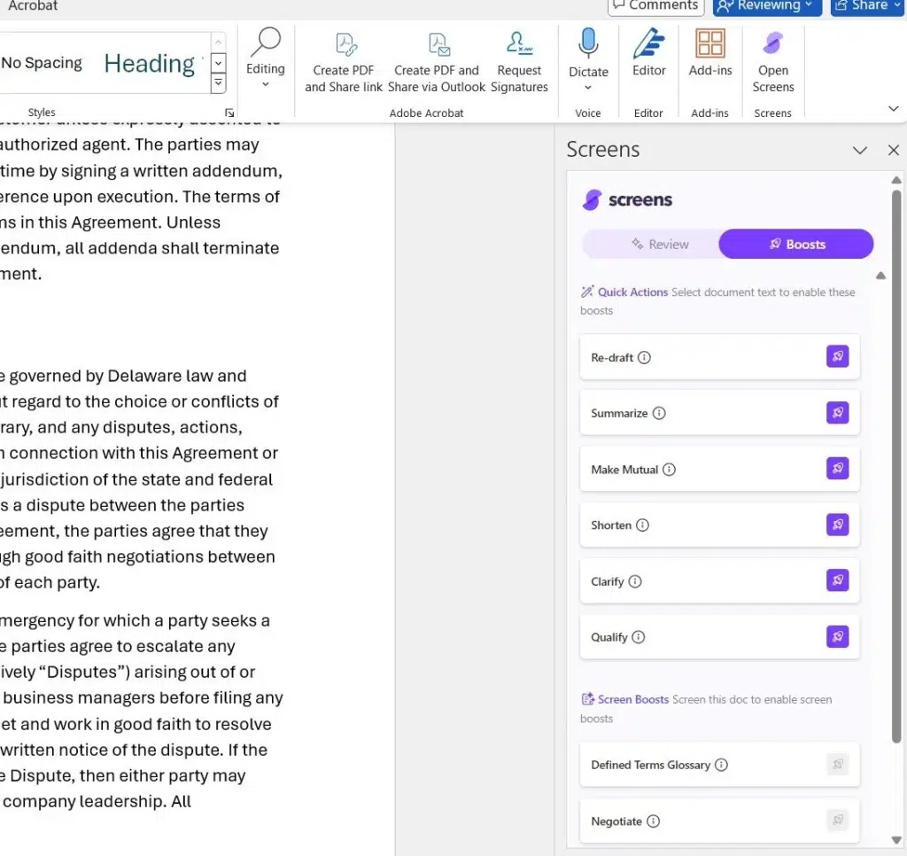Collapse the ribbon using the chevron
Viewport: 907px width, 856px height.
click(893, 108)
